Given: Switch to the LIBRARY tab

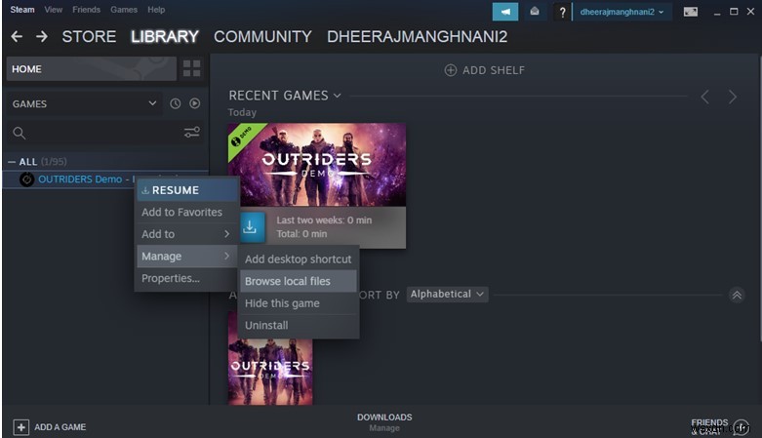Looking at the screenshot, I should click(x=165, y=36).
